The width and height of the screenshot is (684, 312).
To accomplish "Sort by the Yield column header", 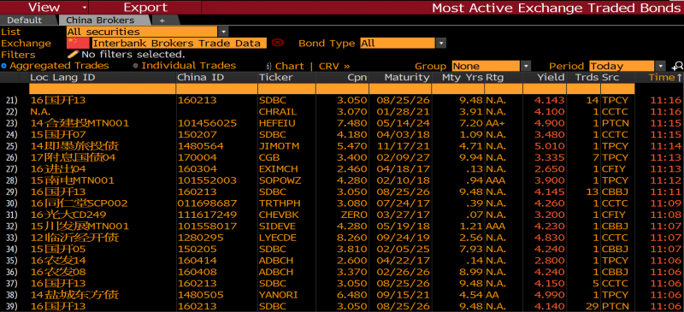I will [x=551, y=78].
